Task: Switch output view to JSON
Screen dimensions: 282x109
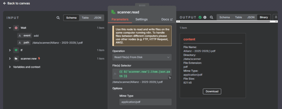Action: [251, 17]
